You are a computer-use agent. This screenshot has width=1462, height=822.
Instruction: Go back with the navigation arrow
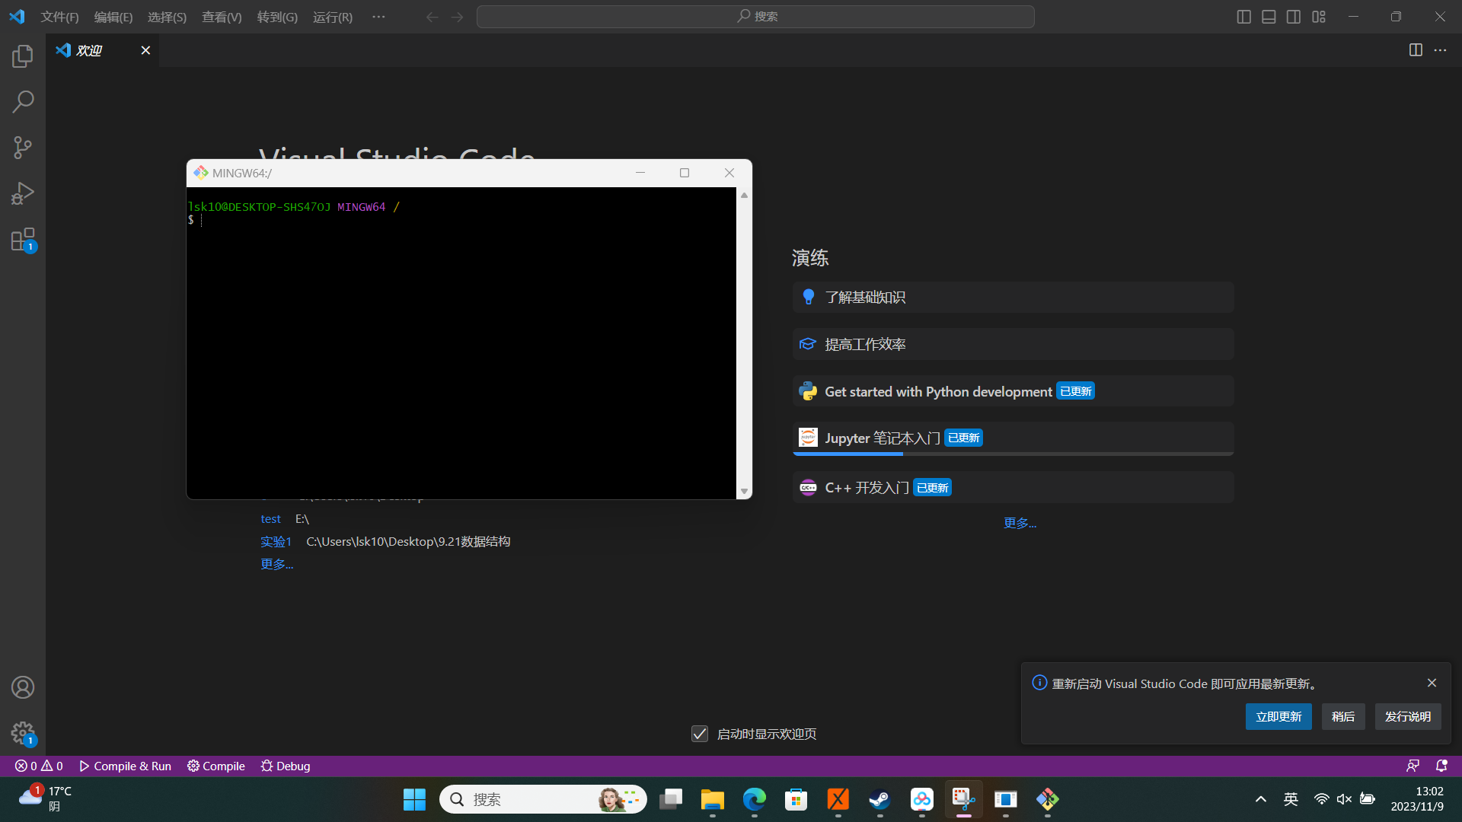pos(432,17)
